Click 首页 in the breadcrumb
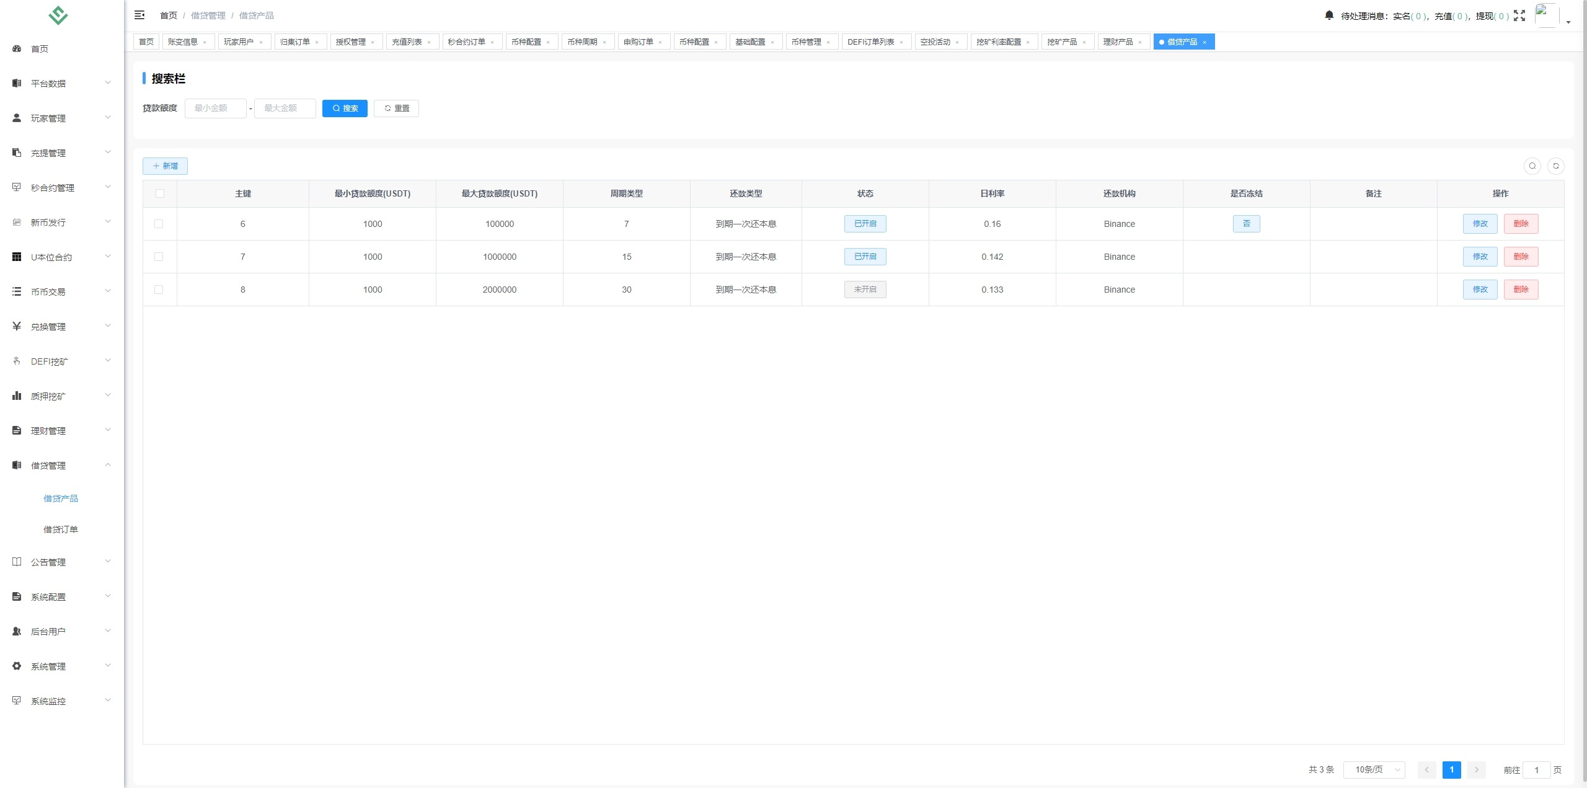The width and height of the screenshot is (1587, 788). tap(169, 15)
